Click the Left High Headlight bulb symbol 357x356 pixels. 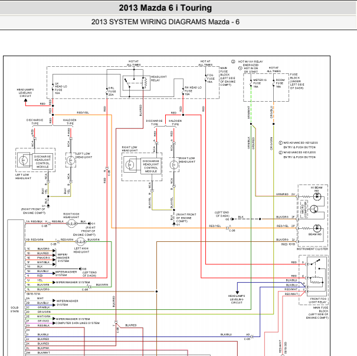tap(80, 241)
